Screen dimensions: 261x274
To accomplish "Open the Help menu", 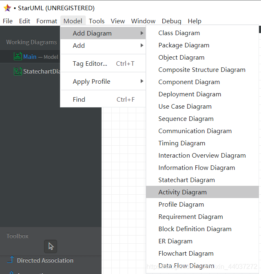I will coord(195,21).
